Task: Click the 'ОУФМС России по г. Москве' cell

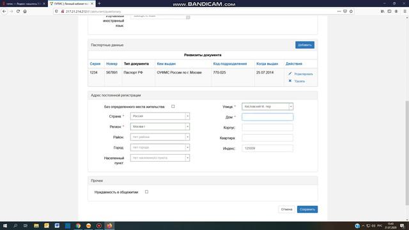Action: (179, 72)
